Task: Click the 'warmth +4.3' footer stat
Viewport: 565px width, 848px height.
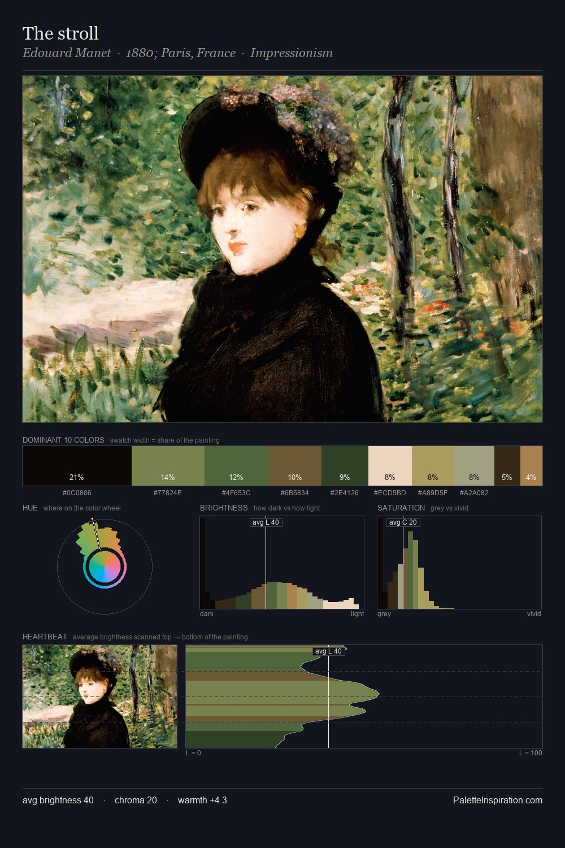Action: pos(202,800)
